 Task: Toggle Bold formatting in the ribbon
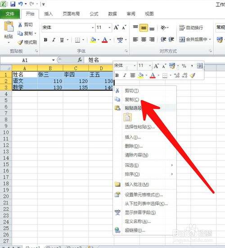[x=45, y=40]
